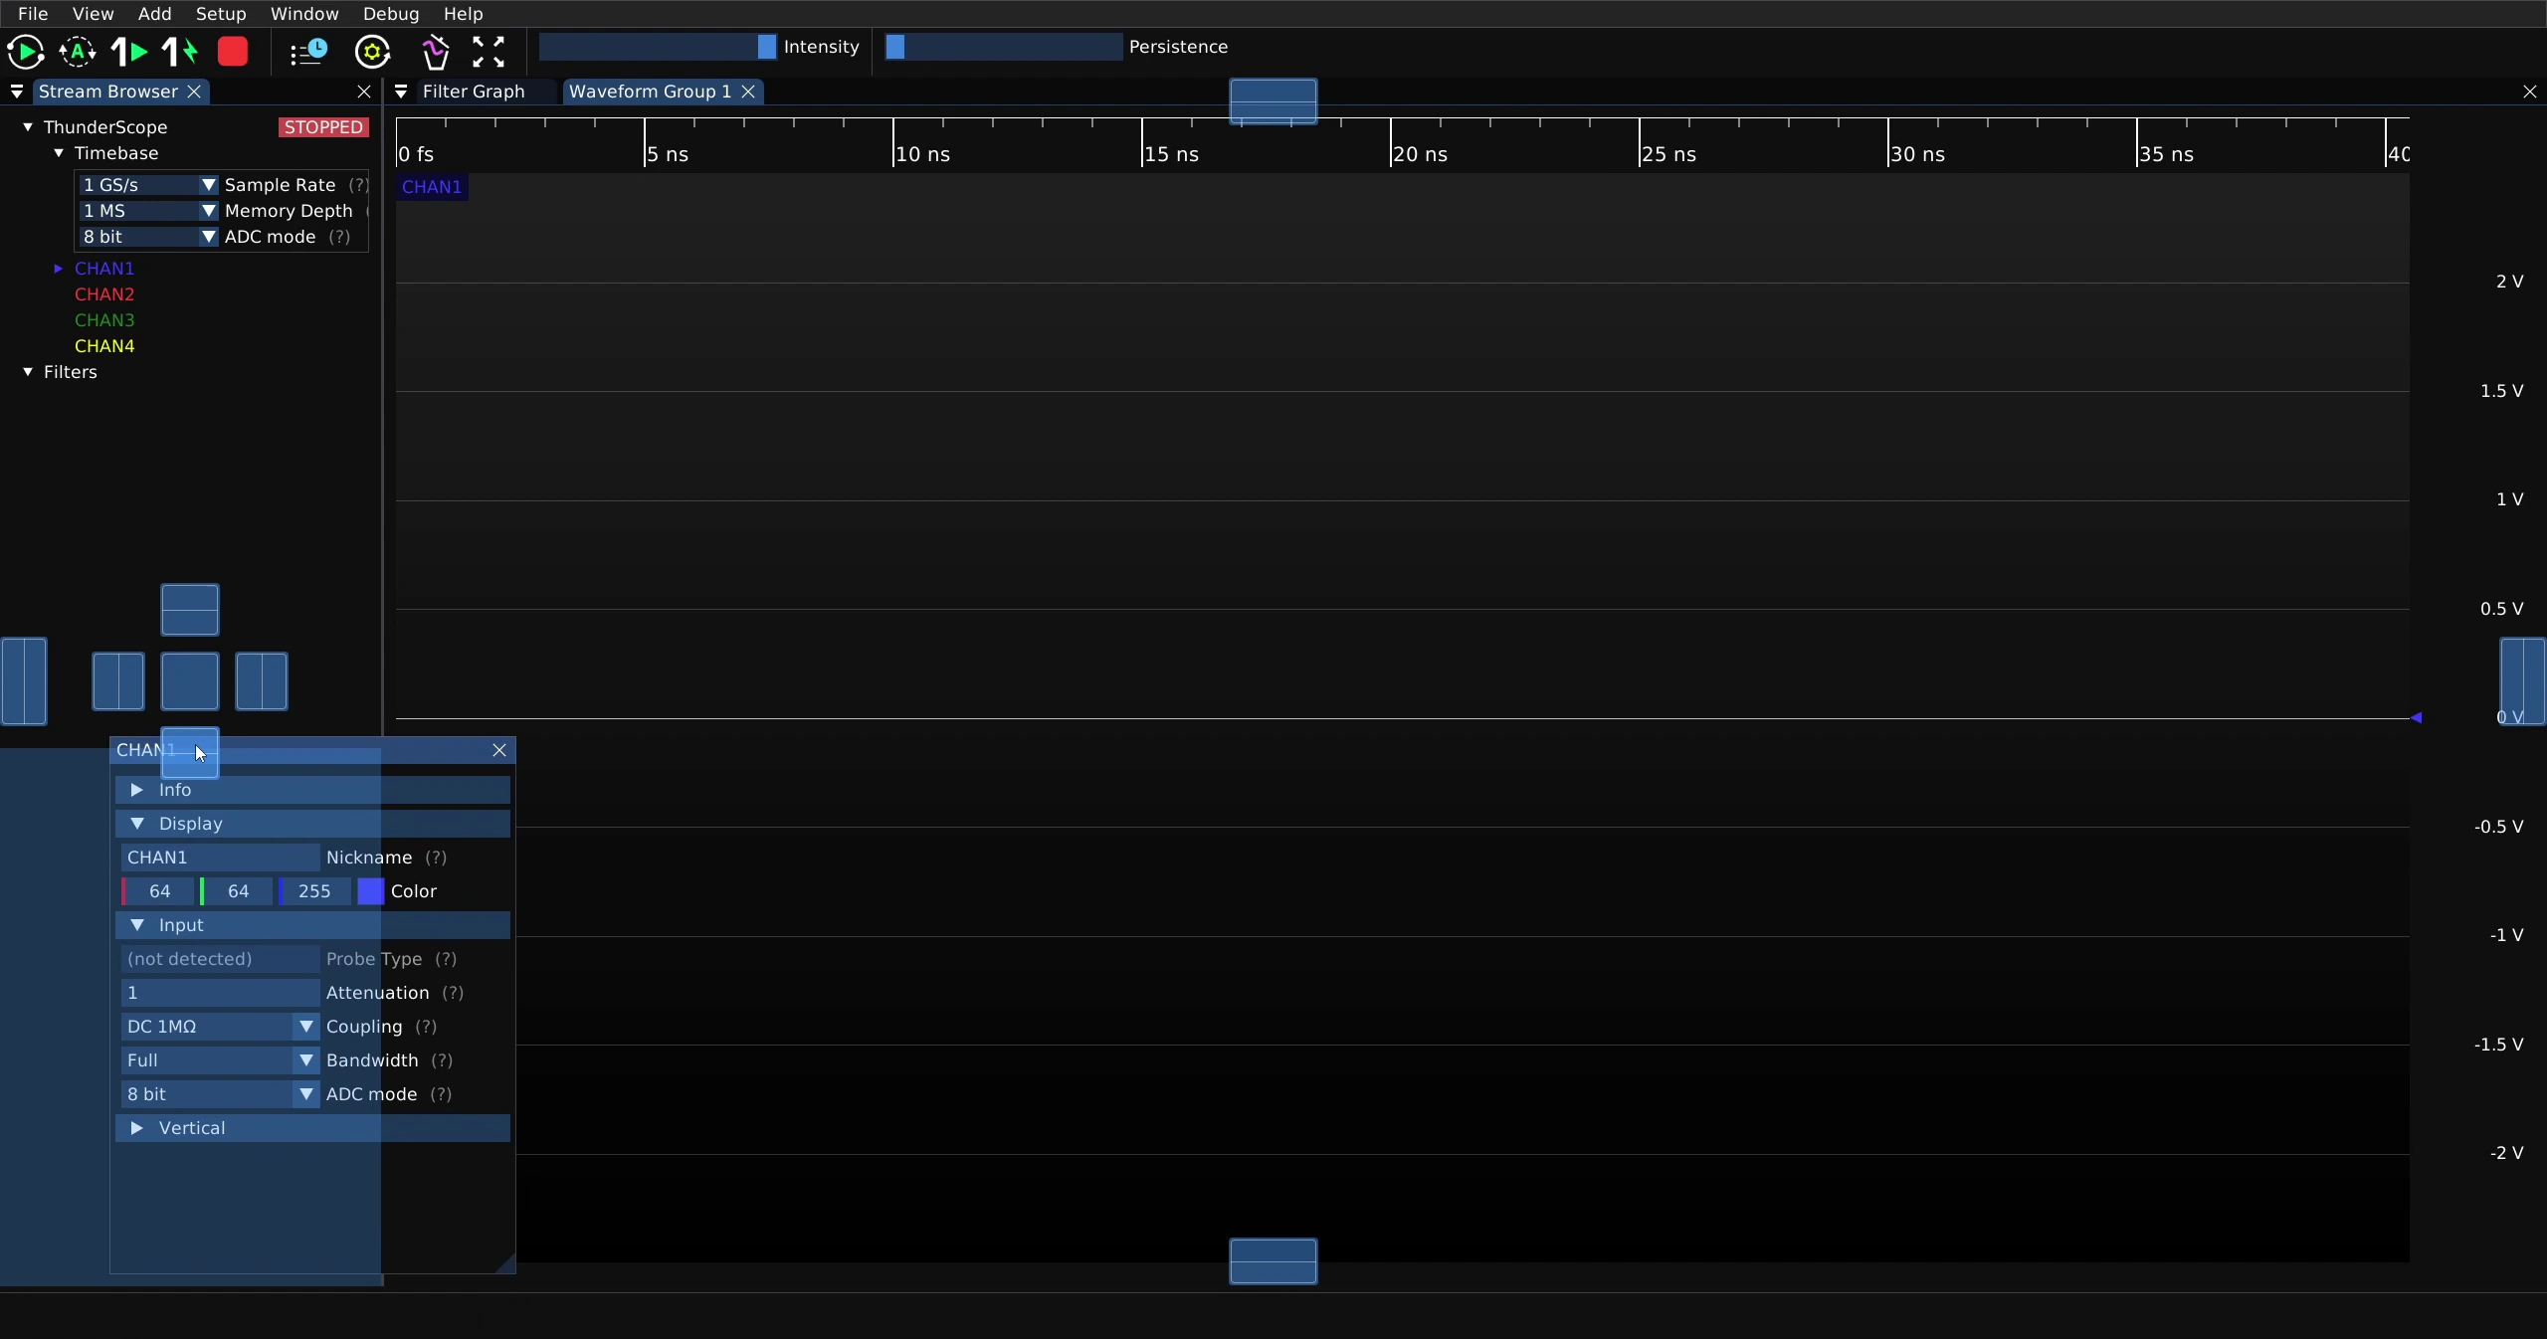Image resolution: width=2547 pixels, height=1339 pixels.
Task: Click the Attenuation input field
Action: [220, 993]
